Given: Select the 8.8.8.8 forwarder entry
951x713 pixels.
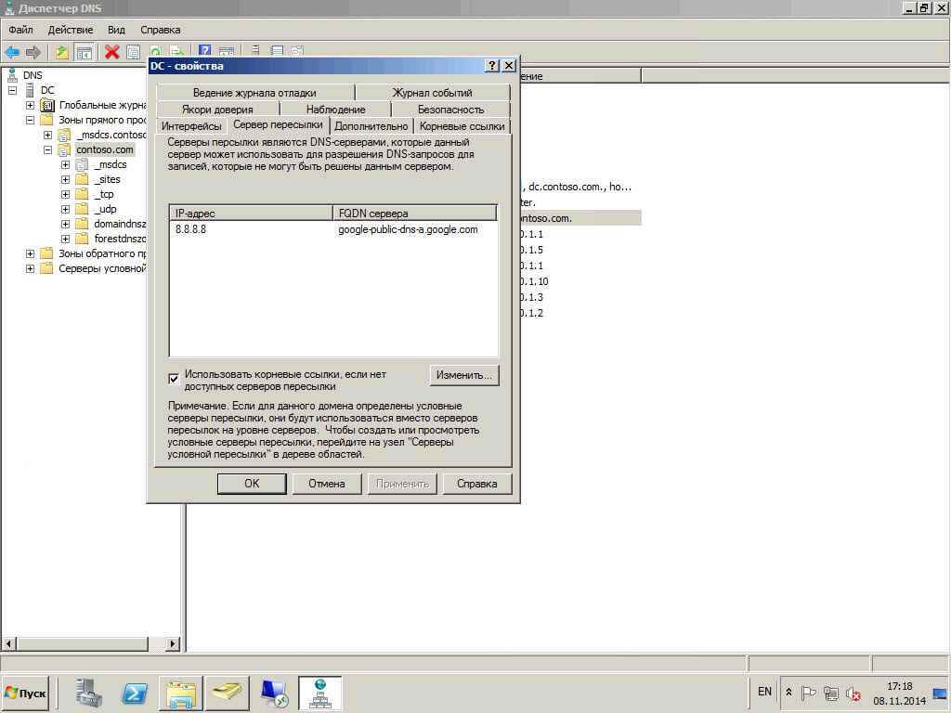Looking at the screenshot, I should pyautogui.click(x=191, y=229).
